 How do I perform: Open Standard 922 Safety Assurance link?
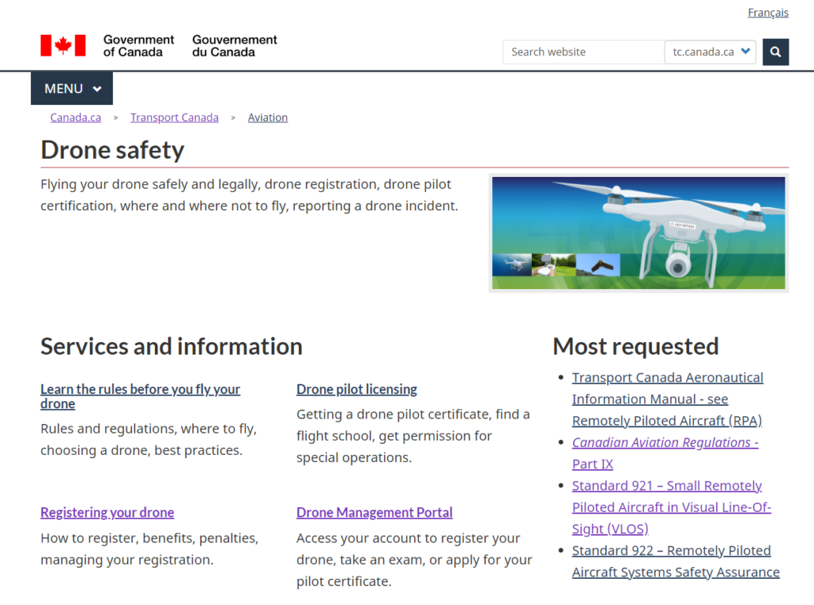click(x=676, y=561)
